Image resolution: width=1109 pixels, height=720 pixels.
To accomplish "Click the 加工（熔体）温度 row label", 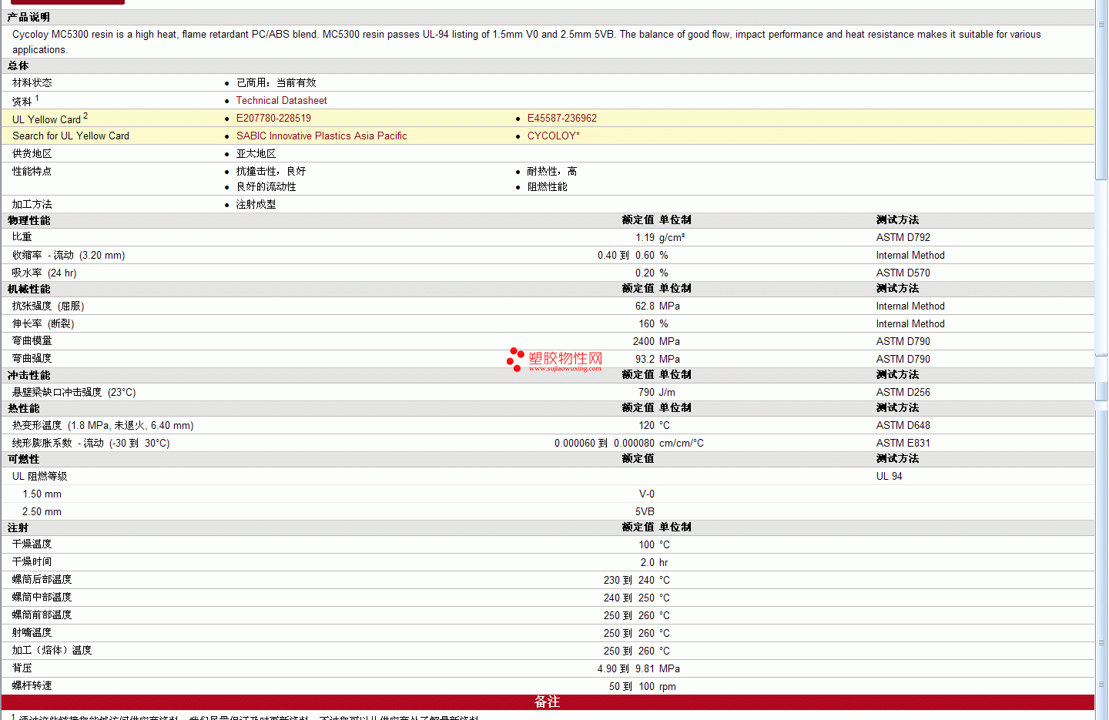I will (52, 651).
